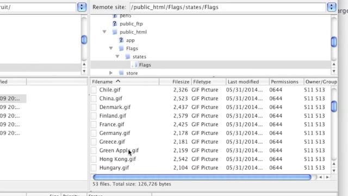Select the Finland.gif file

point(113,116)
